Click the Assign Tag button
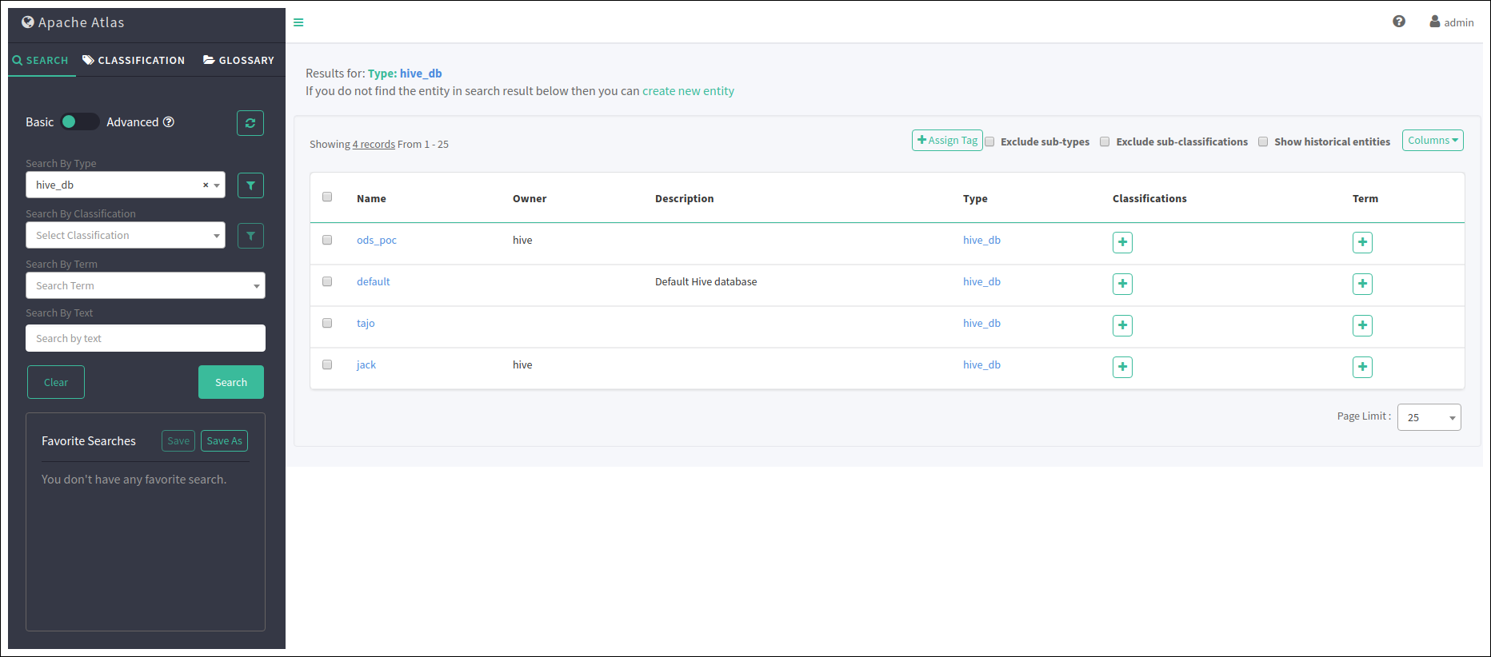1491x657 pixels. (x=947, y=140)
